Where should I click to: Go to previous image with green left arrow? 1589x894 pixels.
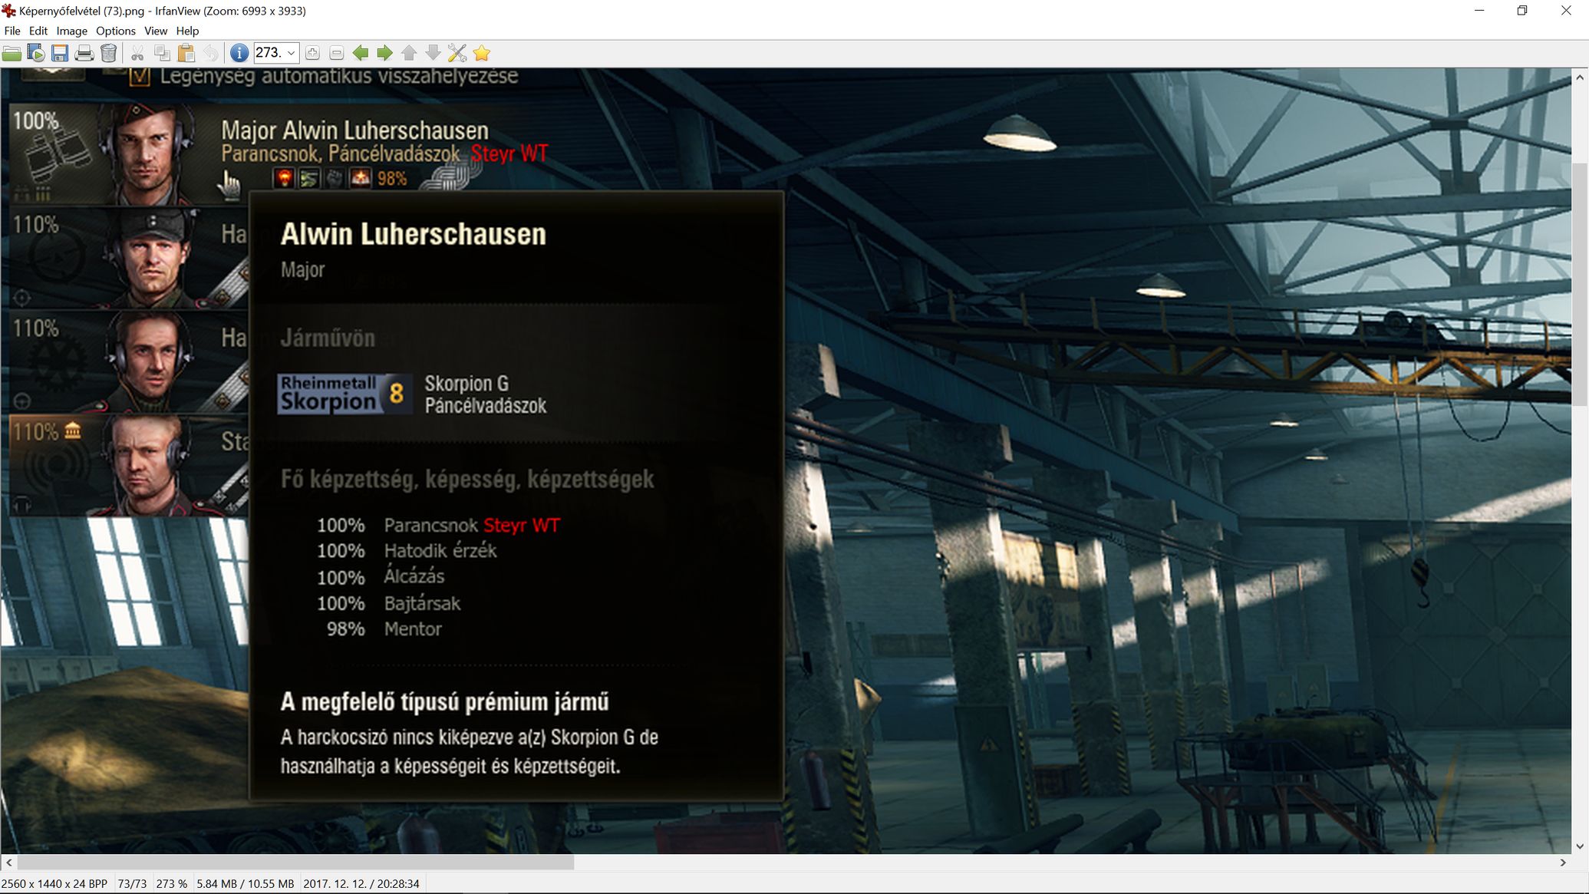[x=360, y=53]
